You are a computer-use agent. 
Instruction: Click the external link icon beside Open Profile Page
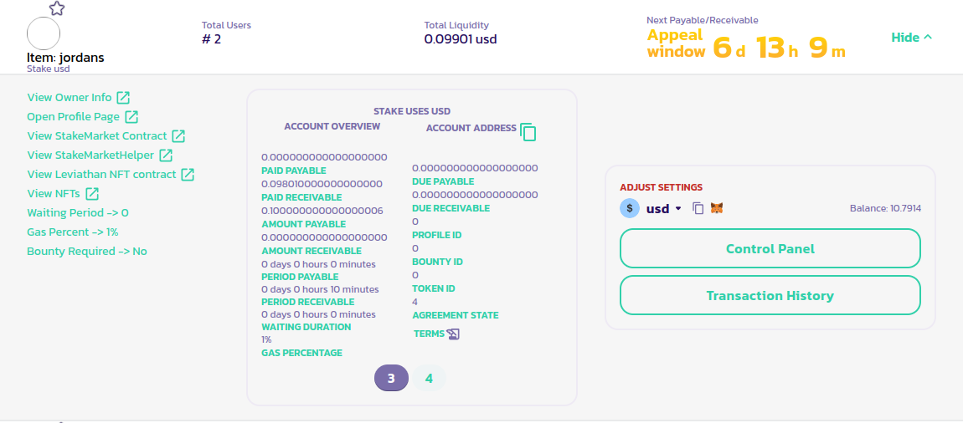(131, 117)
